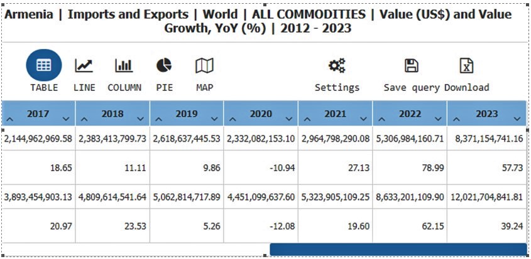Viewport: 531px width, 259px height.
Task: Switch to COLUMN chart view
Action: pyautogui.click(x=124, y=66)
